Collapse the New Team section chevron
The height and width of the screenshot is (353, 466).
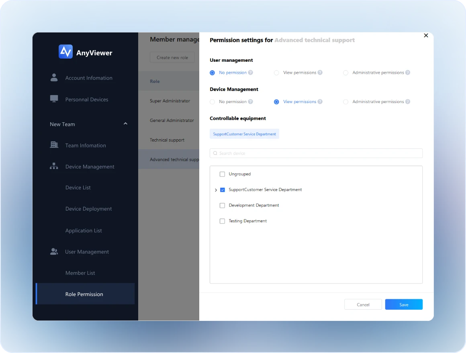click(125, 124)
